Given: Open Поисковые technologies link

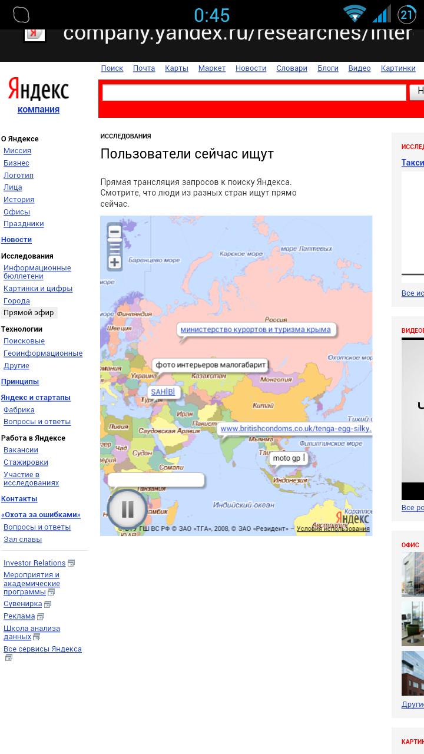Looking at the screenshot, I should pos(24,341).
